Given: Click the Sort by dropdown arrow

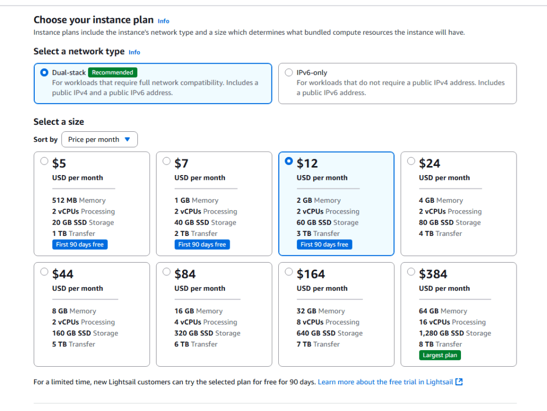Looking at the screenshot, I should 127,139.
